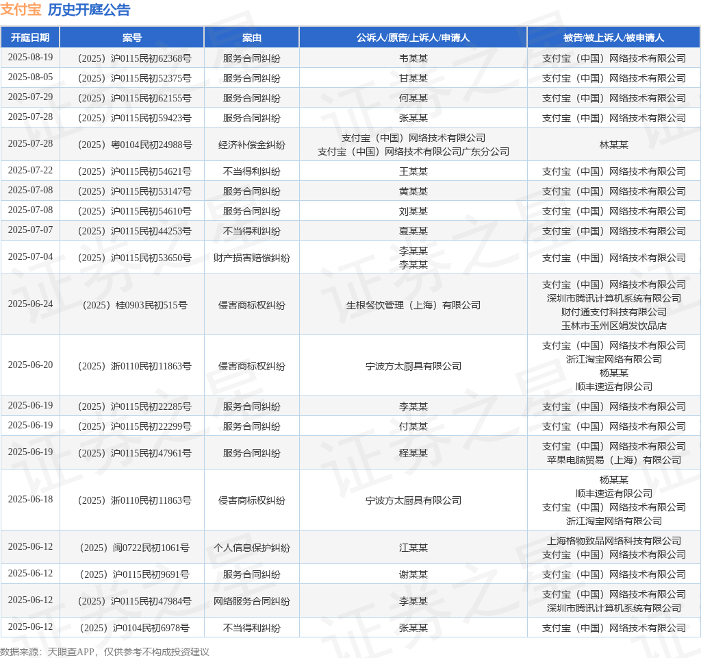Click plaintiff 韦某某 in first row
Screen dimensions: 701x658
(413, 58)
